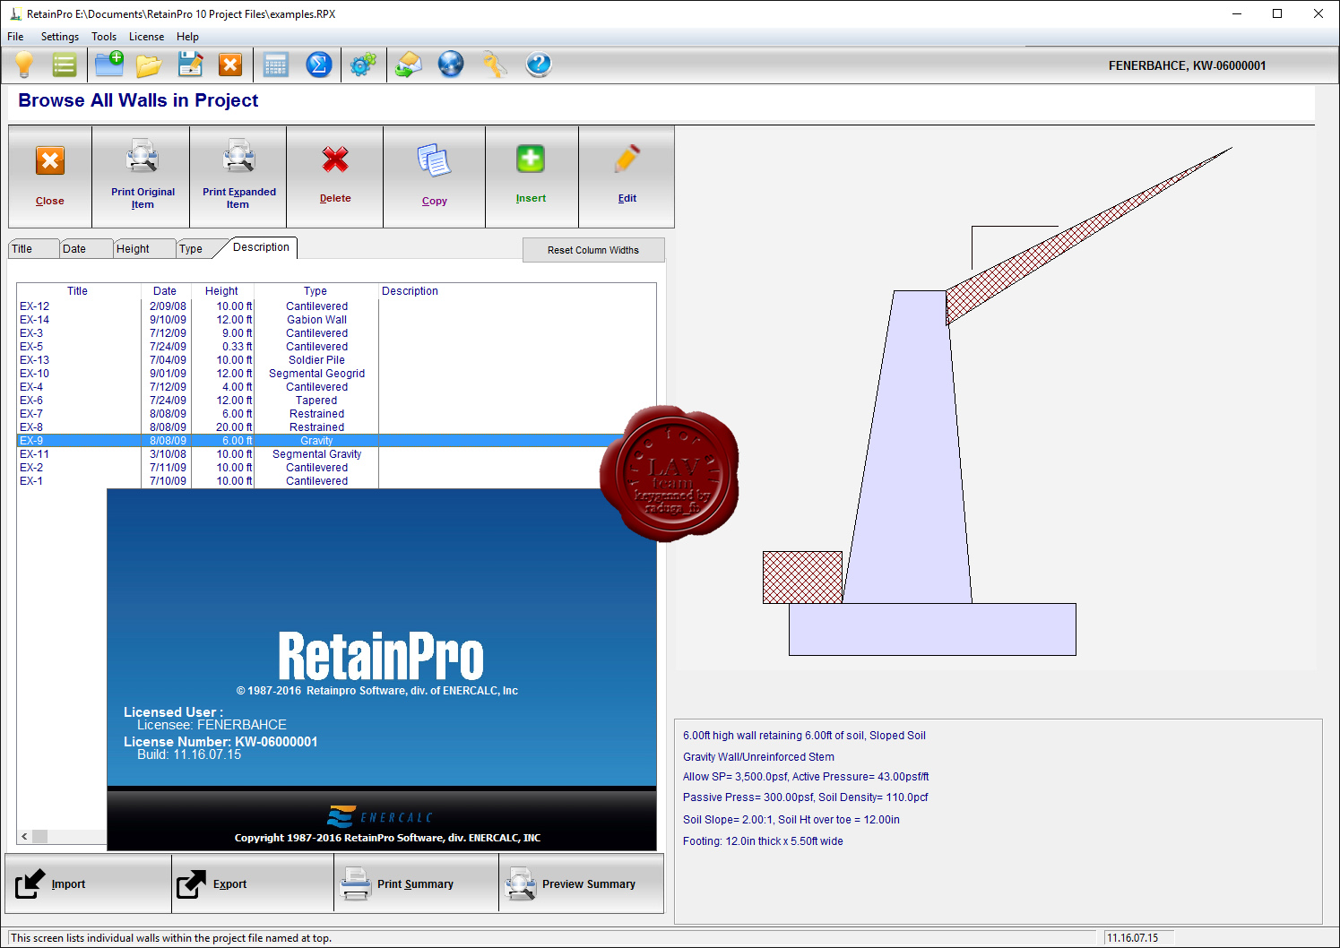Click the Type column header in list
1340x948 pixels.
[x=316, y=291]
